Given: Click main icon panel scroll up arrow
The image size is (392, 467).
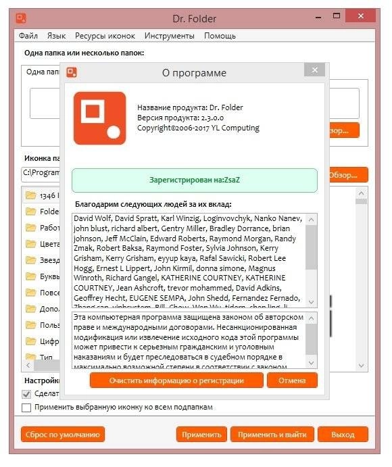Looking at the screenshot, I should [362, 193].
